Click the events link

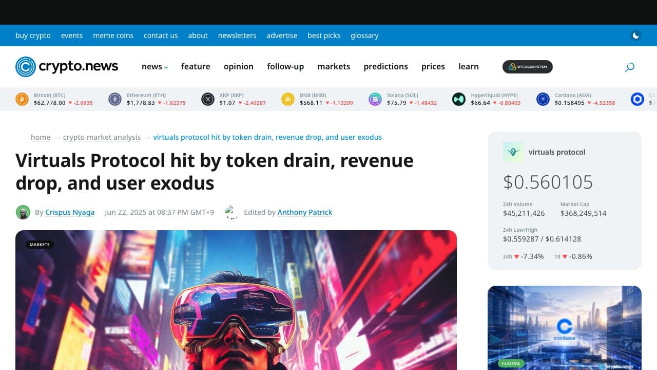(72, 35)
